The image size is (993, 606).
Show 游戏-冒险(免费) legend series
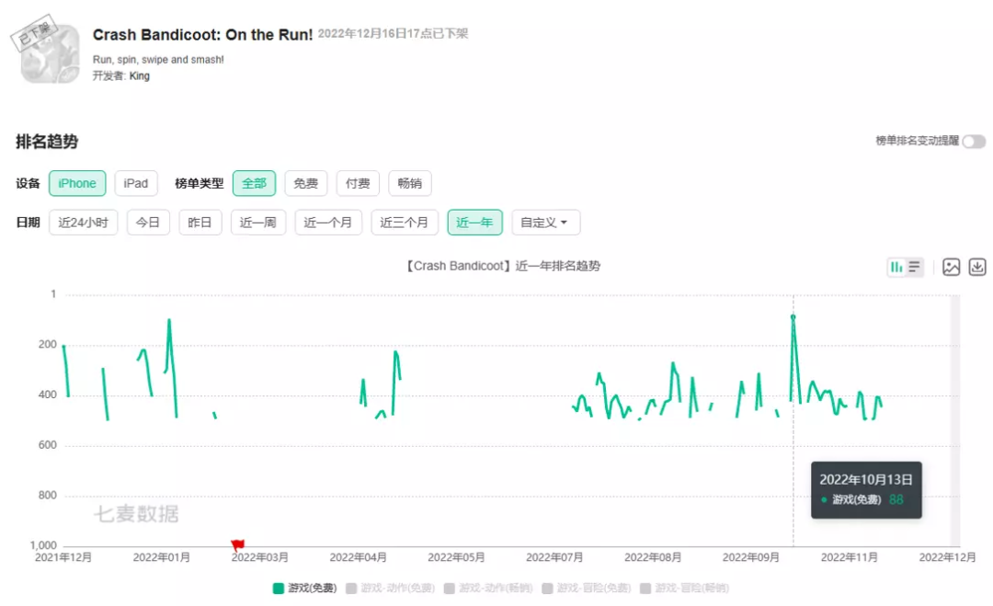[587, 588]
